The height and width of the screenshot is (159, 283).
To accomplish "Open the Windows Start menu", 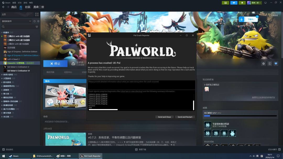I will [3, 156].
